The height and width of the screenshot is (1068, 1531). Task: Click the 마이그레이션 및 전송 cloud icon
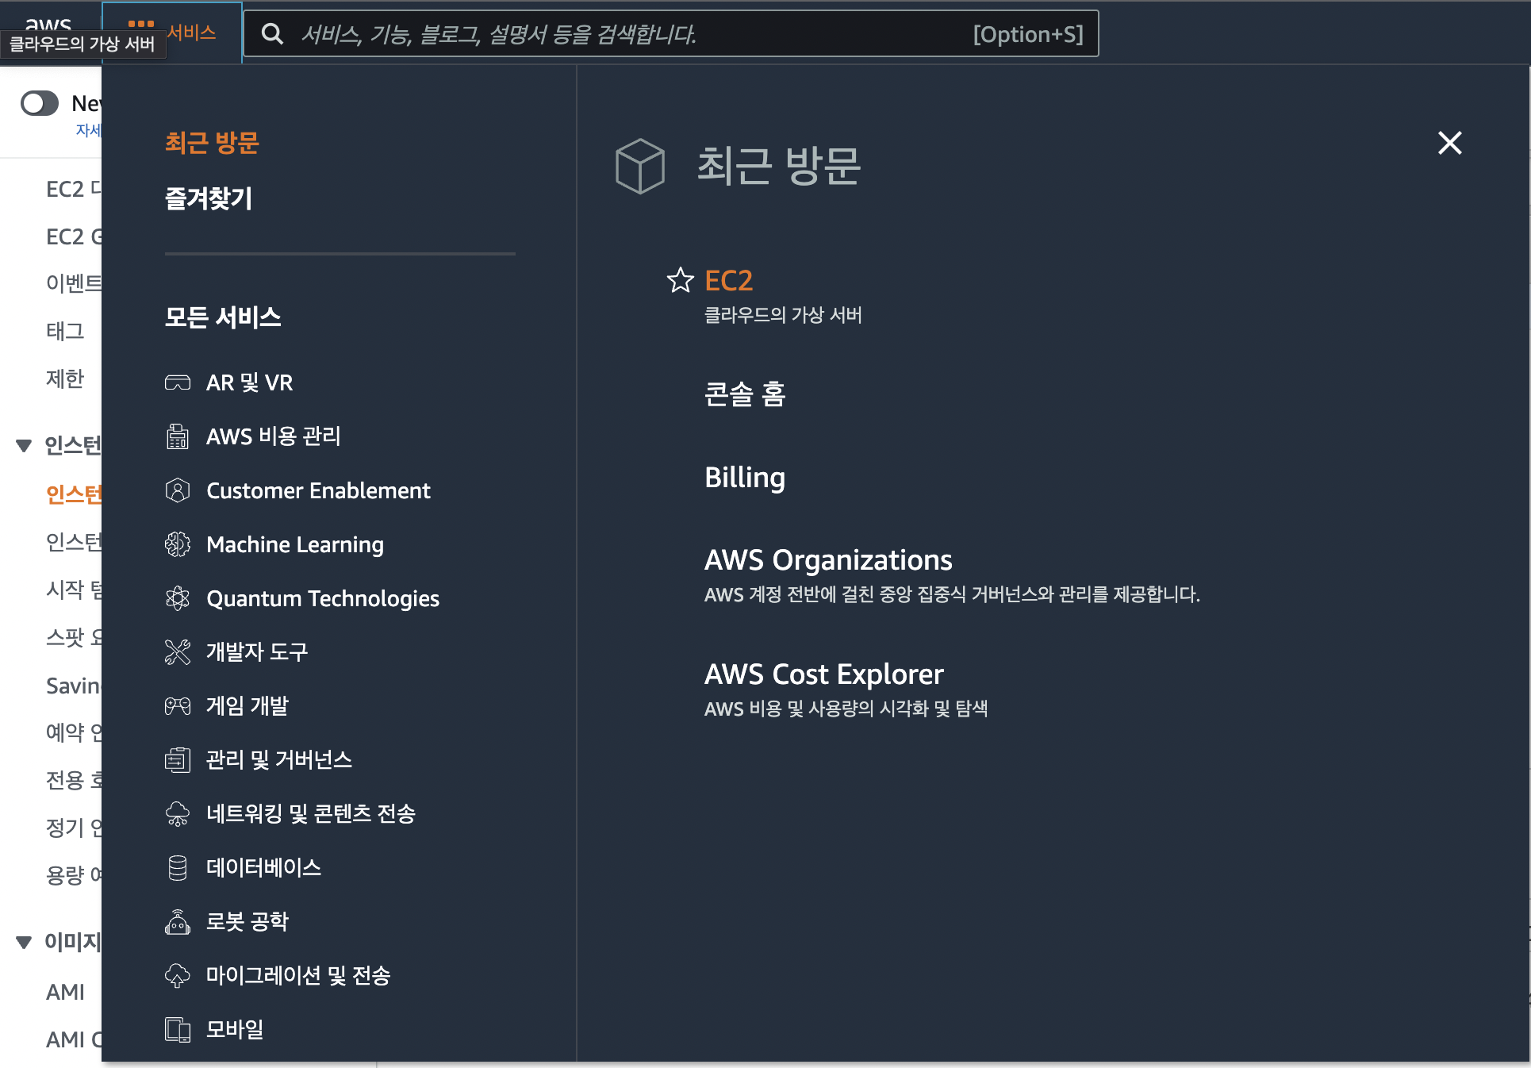[x=178, y=976]
